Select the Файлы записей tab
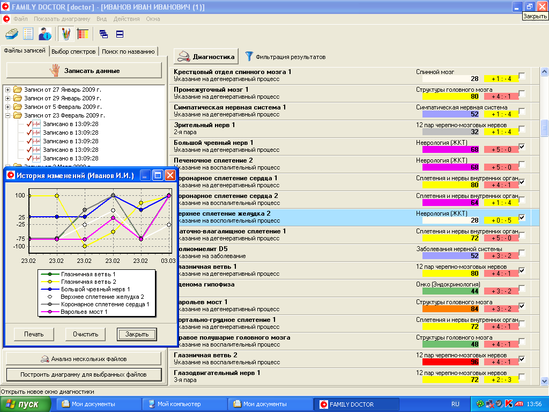The image size is (549, 412). pyautogui.click(x=25, y=50)
